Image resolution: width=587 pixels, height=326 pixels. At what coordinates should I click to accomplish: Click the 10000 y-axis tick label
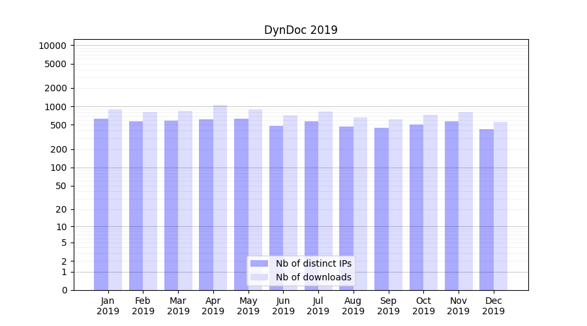[52, 46]
